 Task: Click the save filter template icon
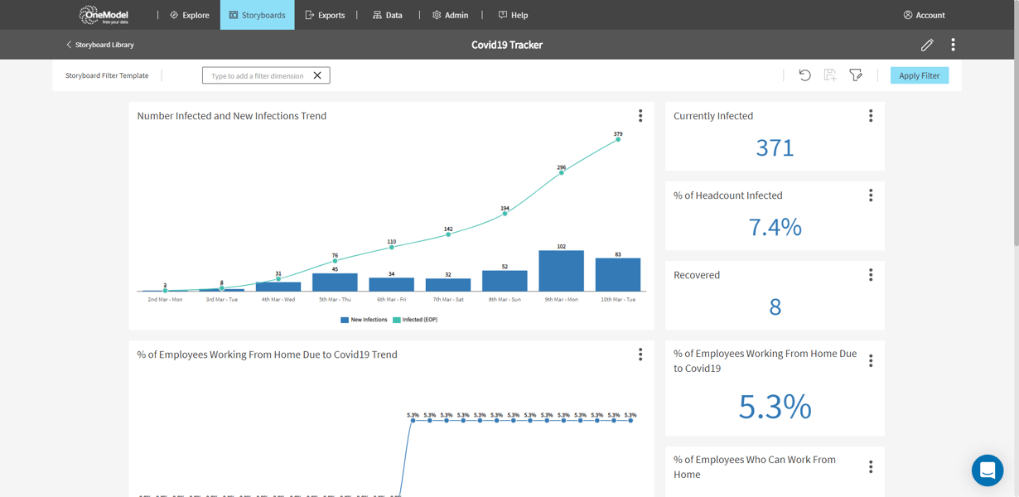[830, 75]
